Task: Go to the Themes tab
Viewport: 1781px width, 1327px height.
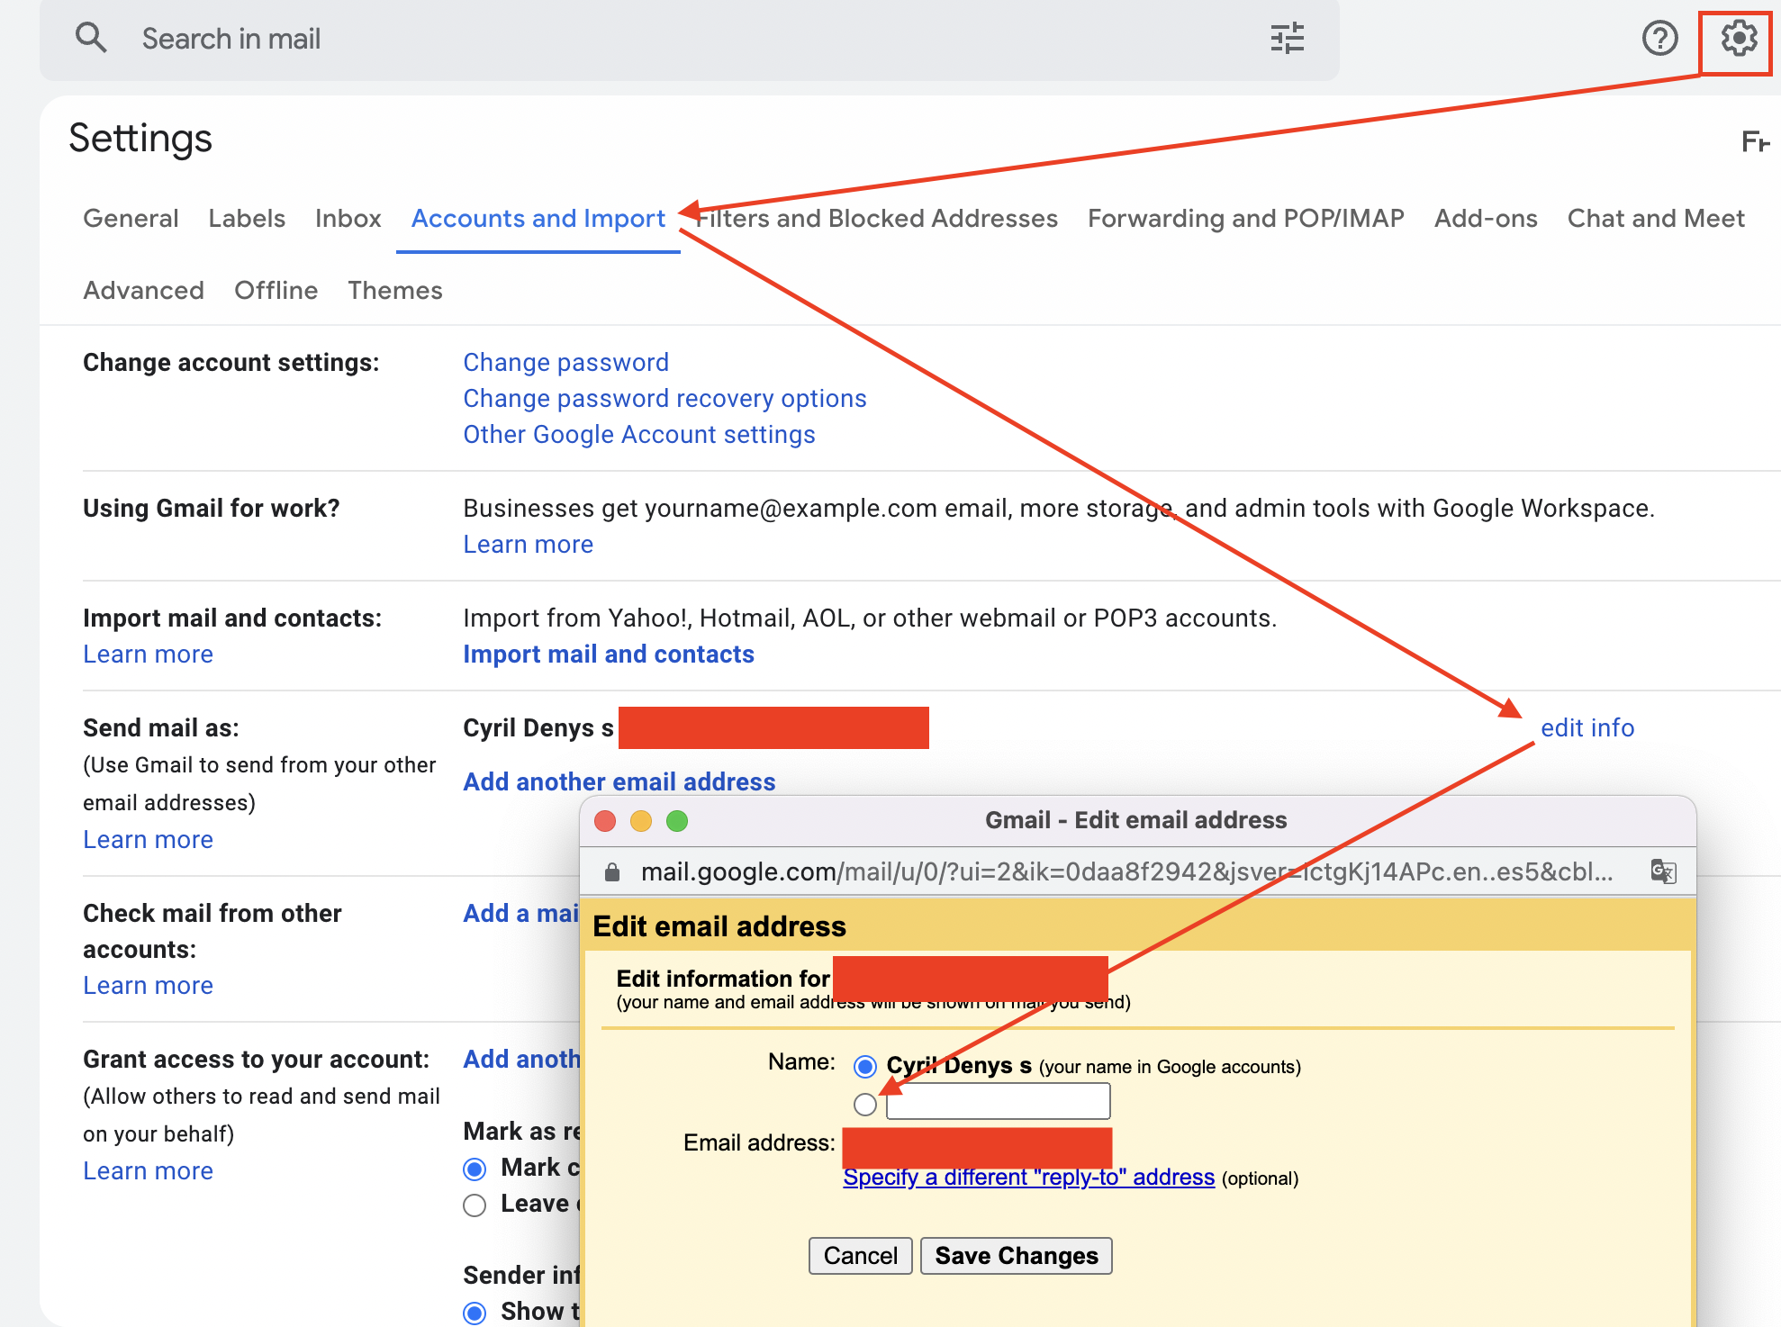Action: click(x=394, y=291)
